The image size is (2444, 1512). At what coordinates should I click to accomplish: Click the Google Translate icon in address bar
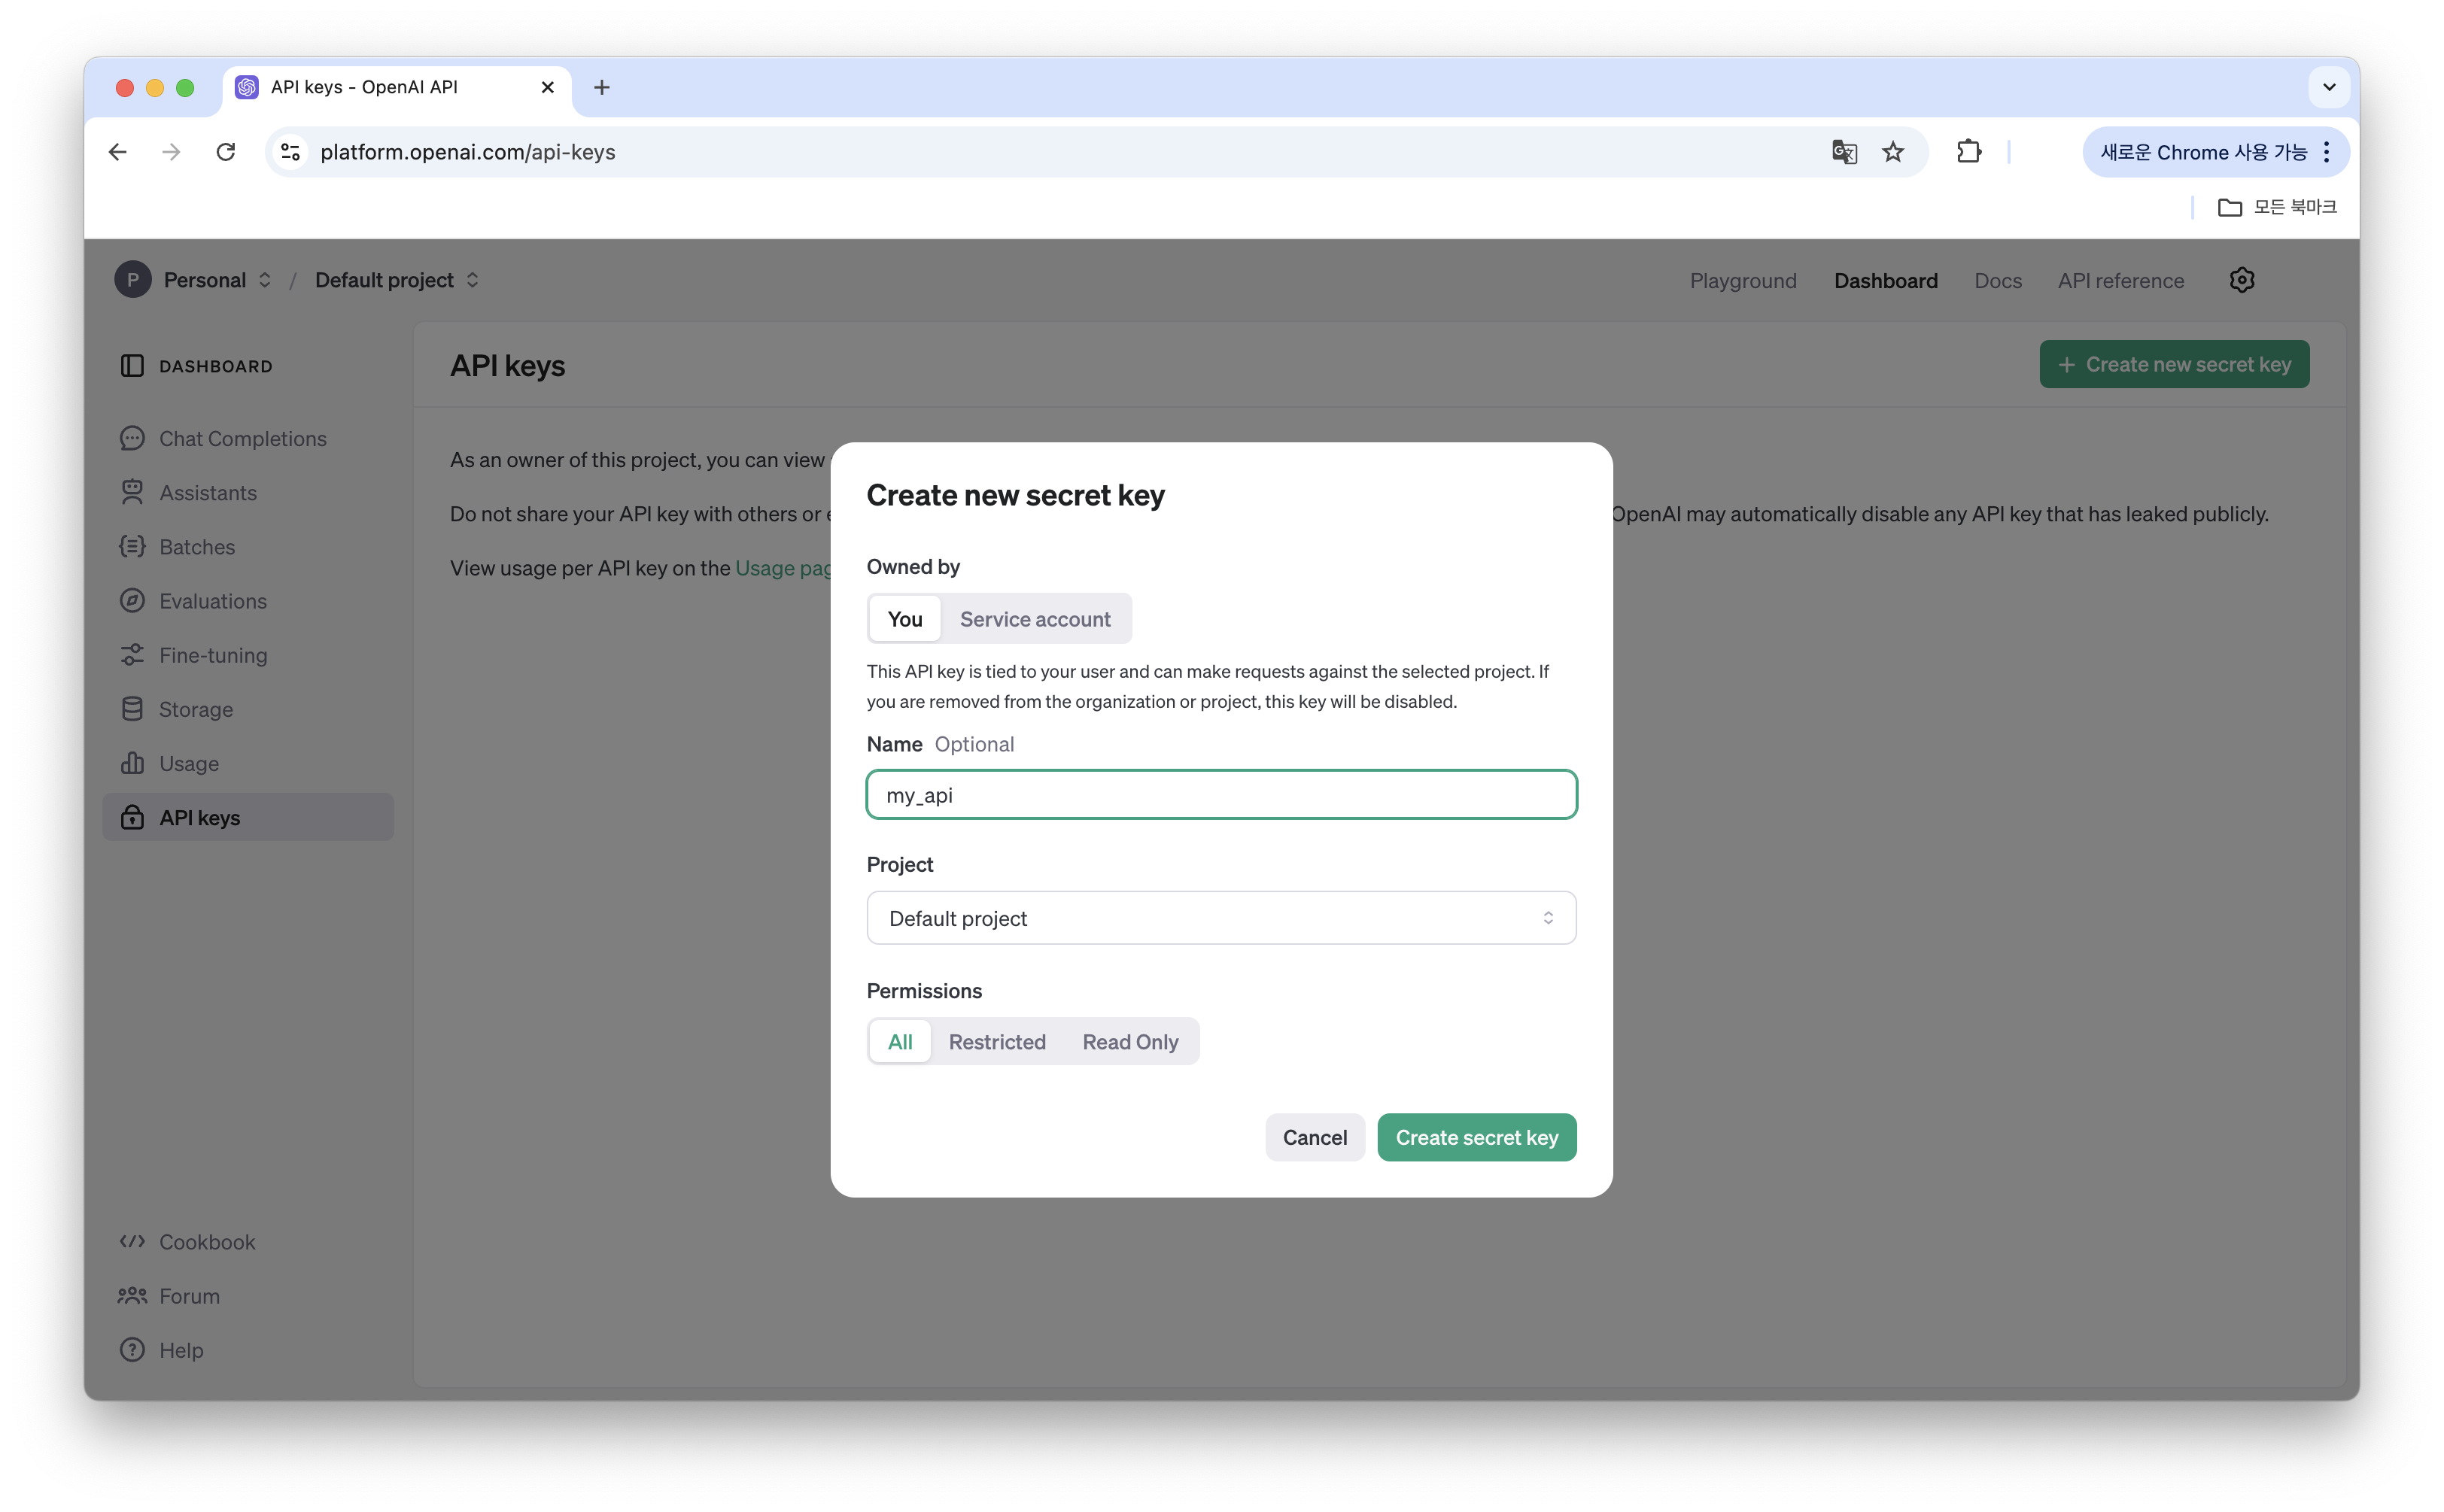(x=1844, y=152)
